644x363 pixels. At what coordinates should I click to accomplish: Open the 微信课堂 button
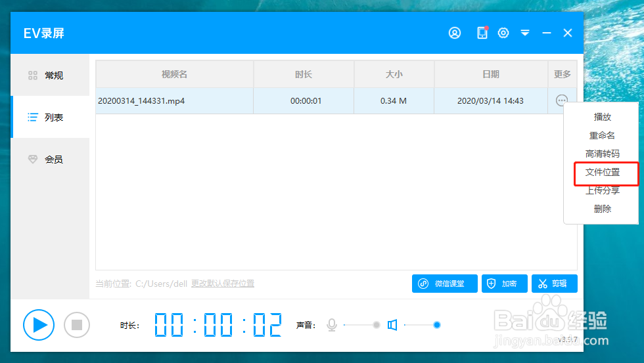click(x=445, y=284)
